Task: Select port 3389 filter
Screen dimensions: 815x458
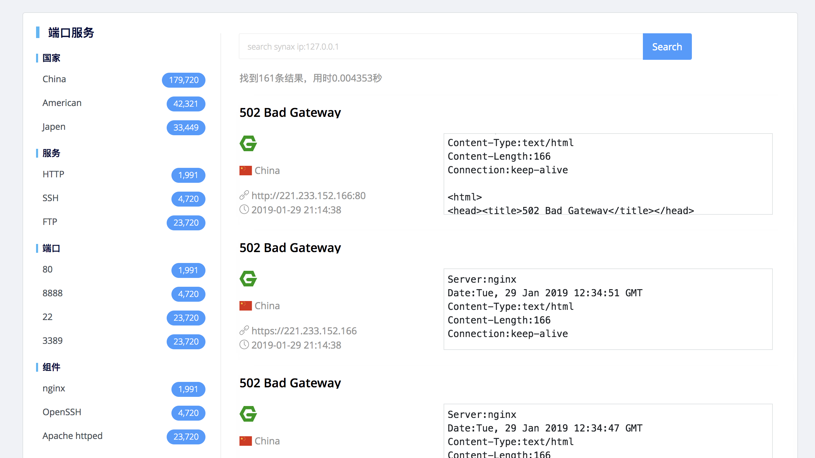Action: tap(52, 341)
